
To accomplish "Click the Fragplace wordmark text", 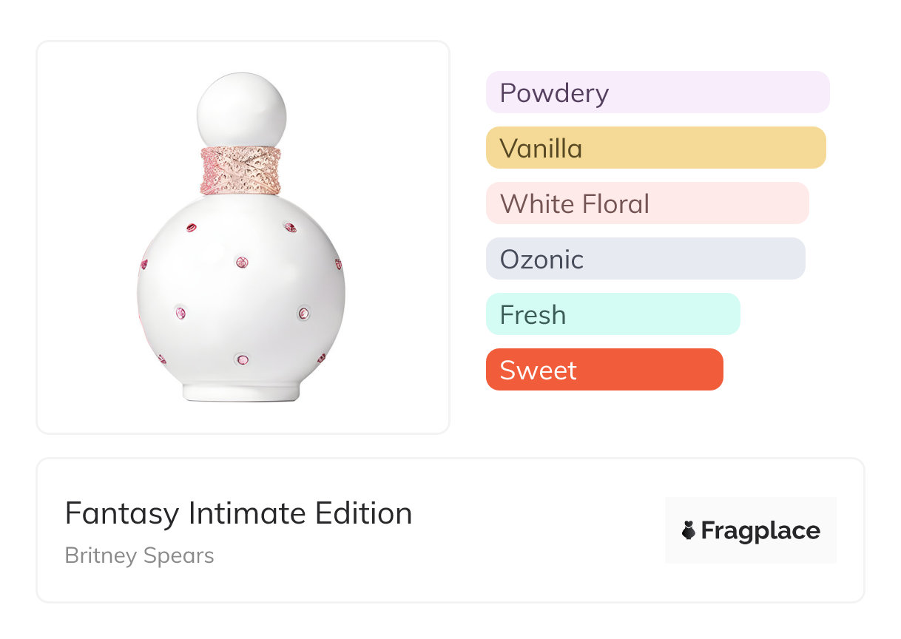I will coord(760,530).
